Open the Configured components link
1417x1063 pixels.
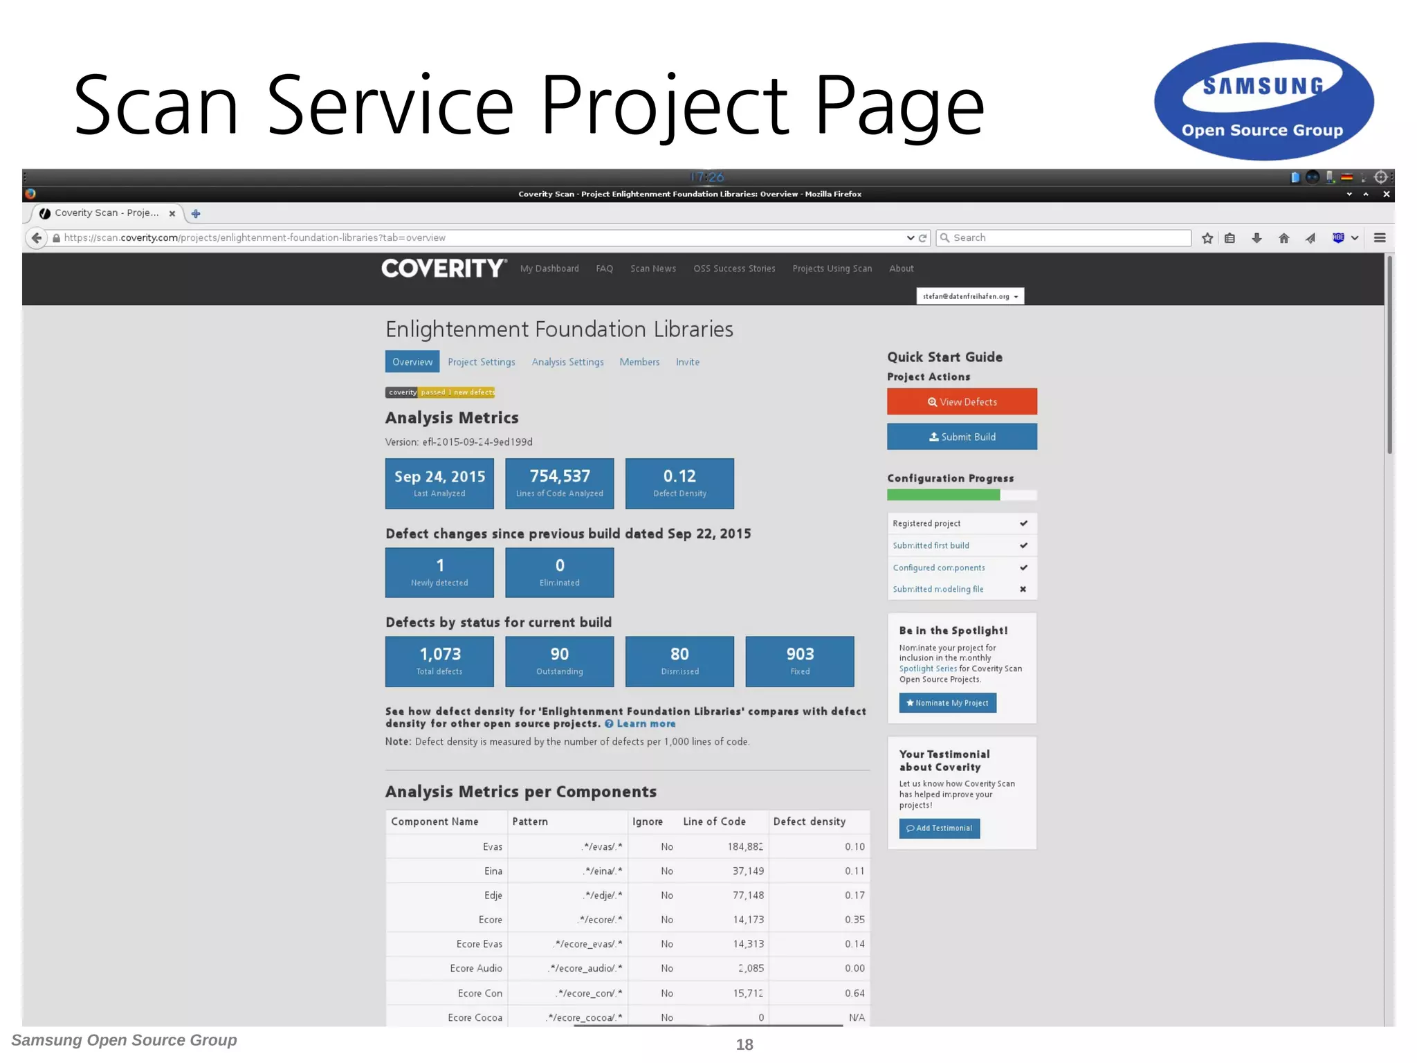938,568
